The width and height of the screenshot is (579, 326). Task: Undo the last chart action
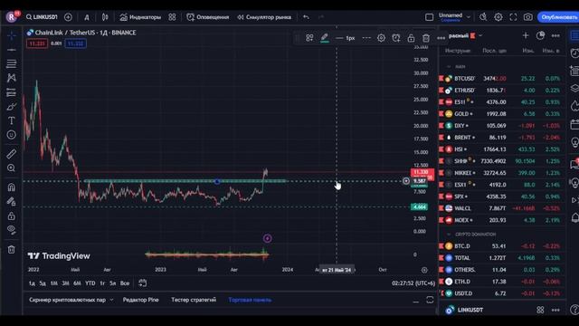coord(306,17)
